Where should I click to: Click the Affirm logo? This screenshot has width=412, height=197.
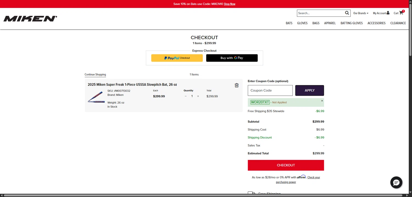tap(301, 177)
